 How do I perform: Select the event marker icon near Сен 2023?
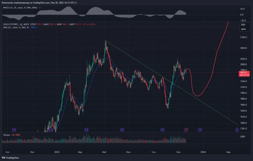coord(163,130)
